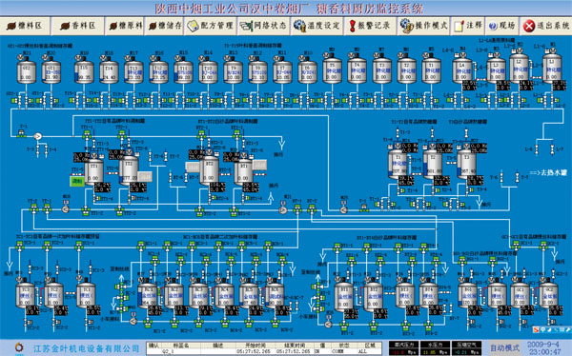Toggle valve TT1-1 above tank TT1
The height and width of the screenshot is (356, 572).
click(87, 135)
